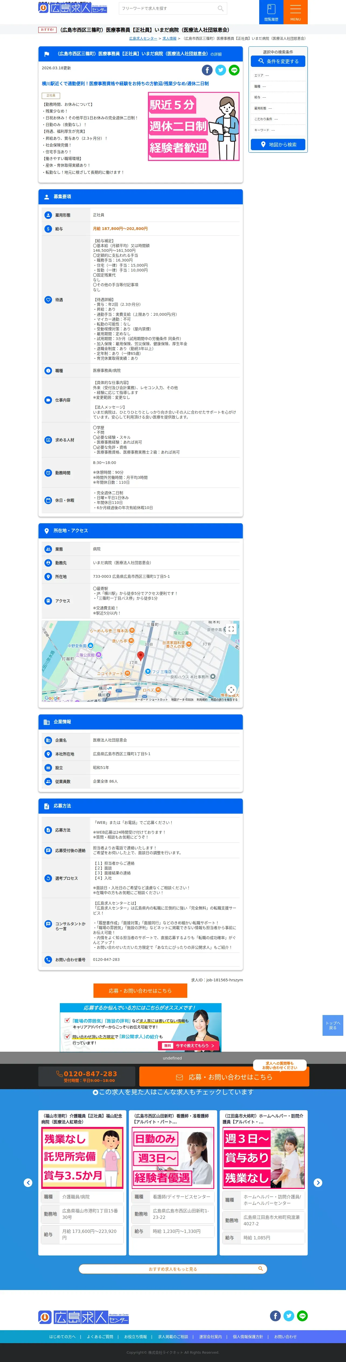Click the career advisor promotion banner
The image size is (346, 1362).
[x=140, y=1027]
